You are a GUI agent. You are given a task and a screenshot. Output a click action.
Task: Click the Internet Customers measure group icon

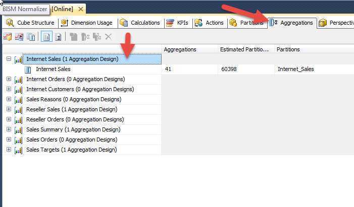pyautogui.click(x=18, y=90)
